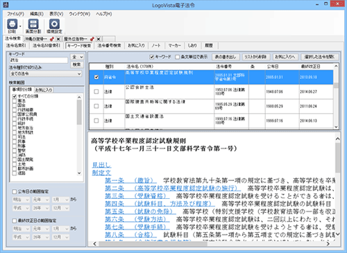The image size is (347, 253).
Task: Click the 見出し link
Action: pyautogui.click(x=101, y=165)
